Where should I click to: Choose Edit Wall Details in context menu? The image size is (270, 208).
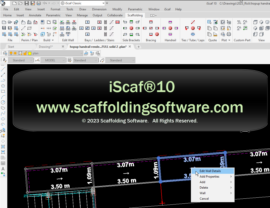pos(213,171)
